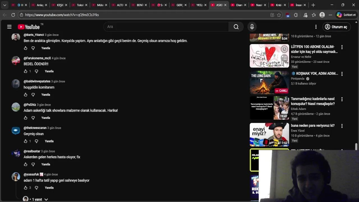Go to YouTube home via logo
Screen dimensions: 359x202
pyautogui.click(x=29, y=27)
